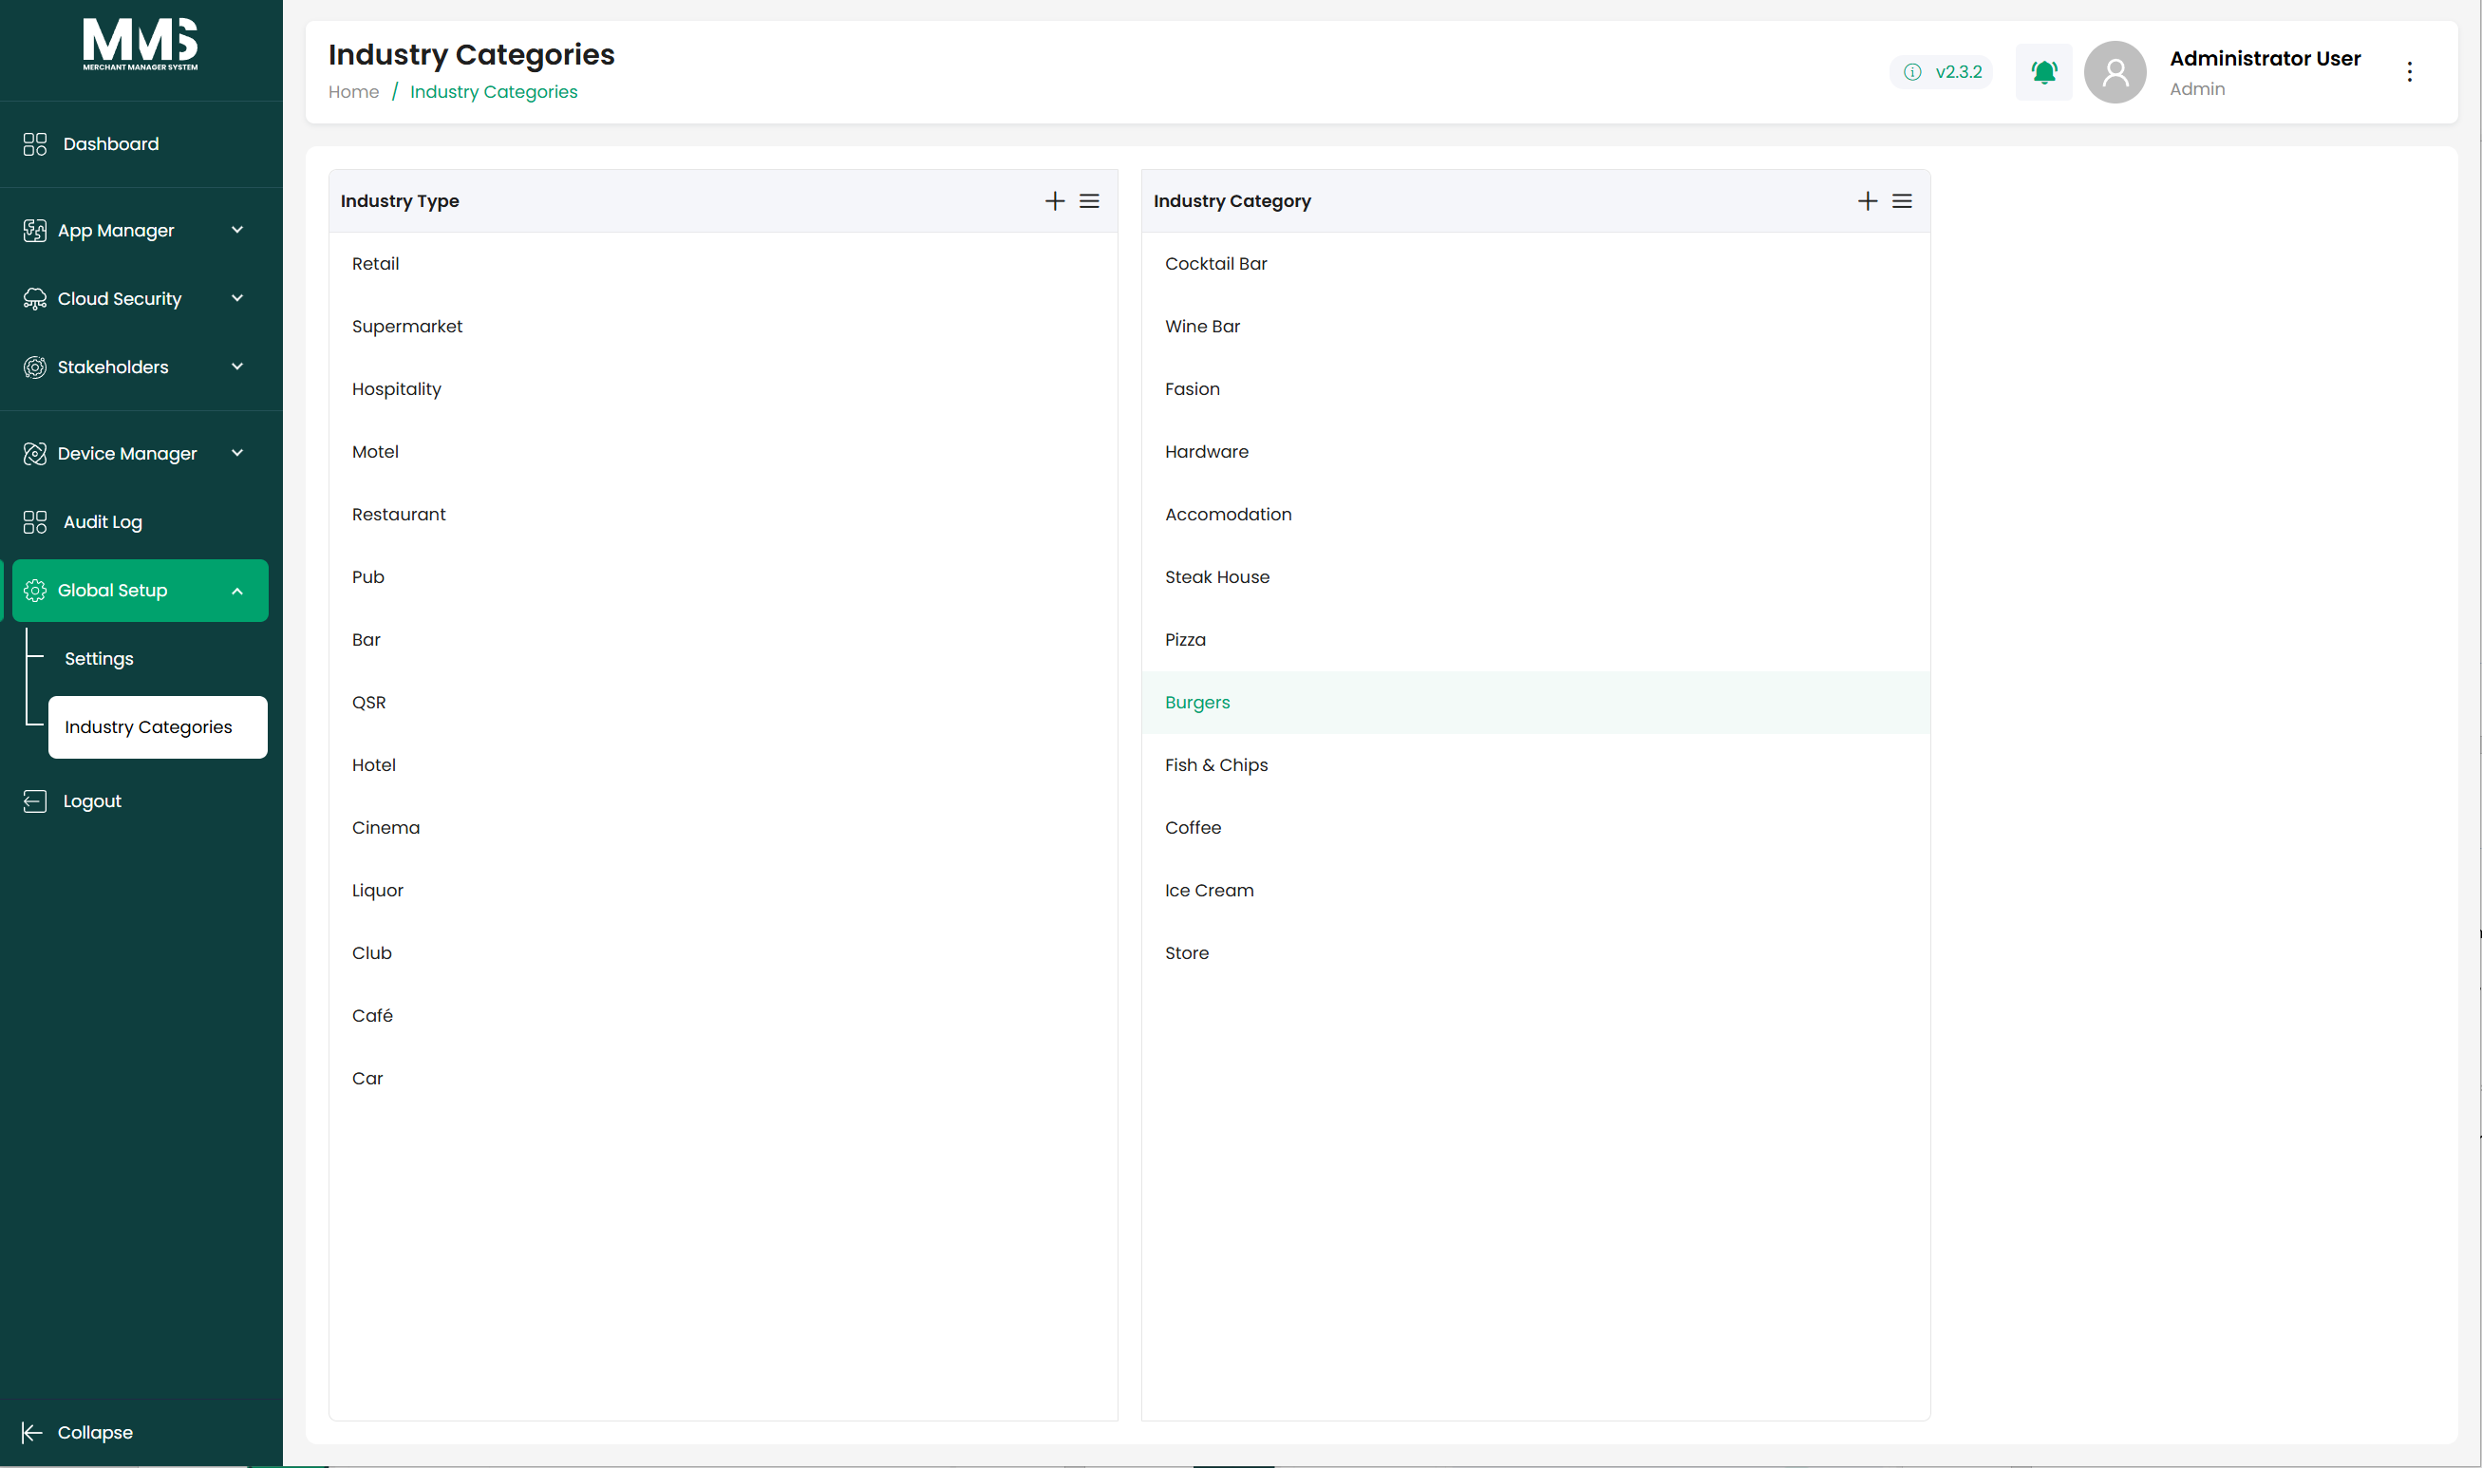Select Café industry type
The width and height of the screenshot is (2482, 1468).
(723, 1016)
